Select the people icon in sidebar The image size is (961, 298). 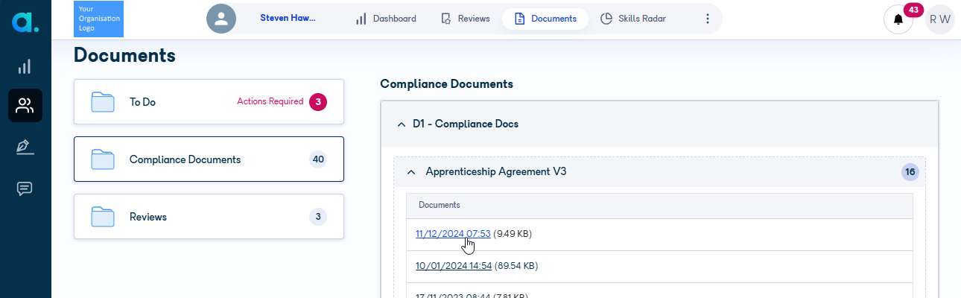[25, 106]
